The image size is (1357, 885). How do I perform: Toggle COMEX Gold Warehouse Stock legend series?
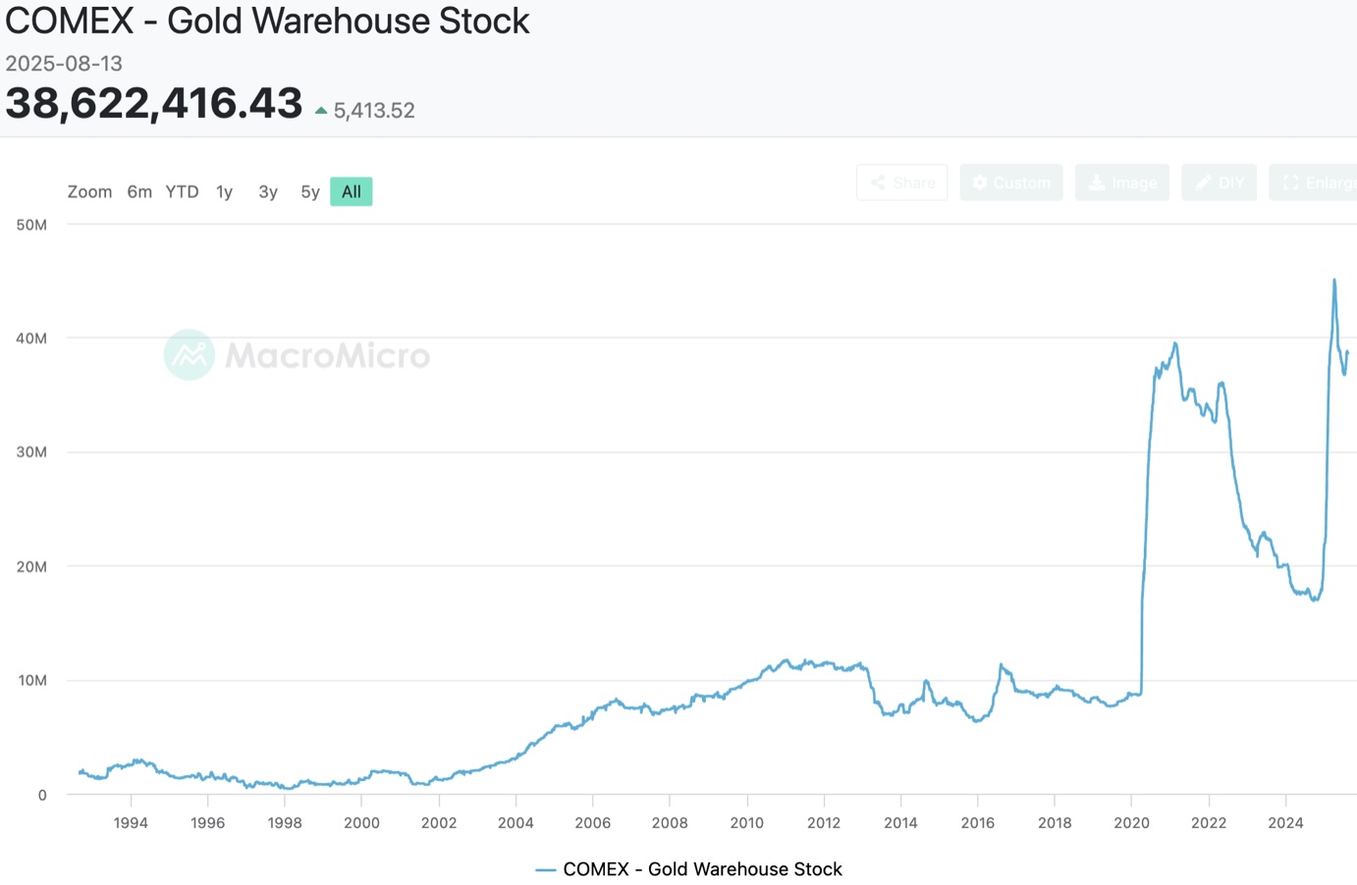tap(689, 869)
